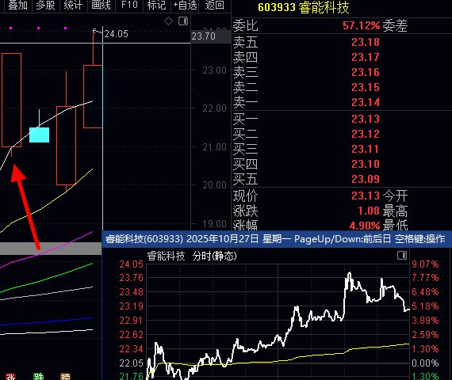Click the gray horizontal divider bar

tap(51, 249)
